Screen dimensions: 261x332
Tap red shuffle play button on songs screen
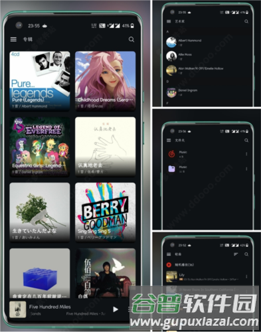coord(169,264)
